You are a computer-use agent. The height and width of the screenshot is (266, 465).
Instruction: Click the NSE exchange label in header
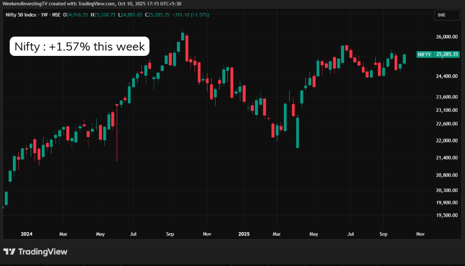(56, 15)
